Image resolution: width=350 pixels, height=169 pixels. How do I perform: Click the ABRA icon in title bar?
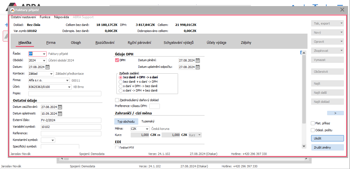point(12,10)
